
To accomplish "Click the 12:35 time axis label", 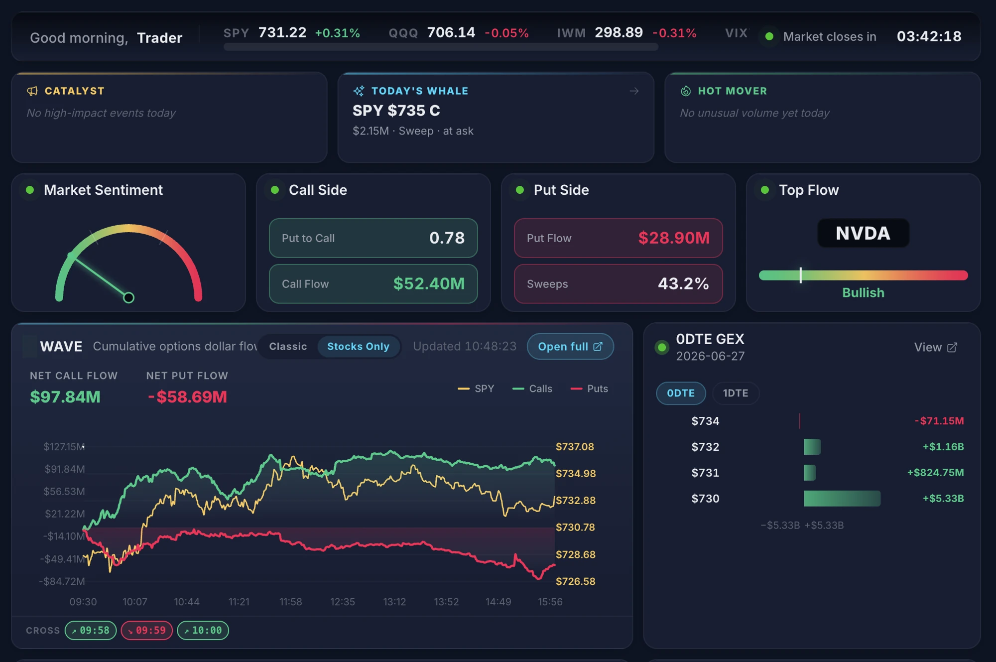I will (x=343, y=602).
